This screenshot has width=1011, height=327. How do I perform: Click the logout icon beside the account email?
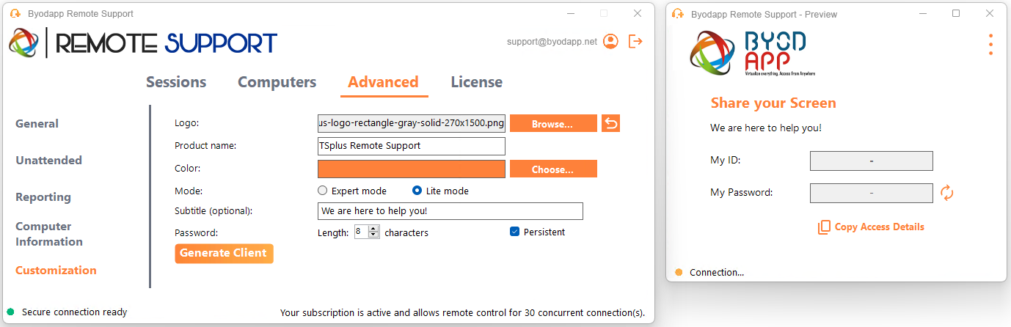pyautogui.click(x=636, y=42)
